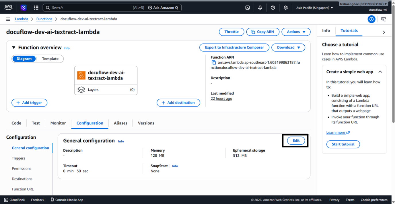Open Function URL in the configuration sidebar
This screenshot has width=395, height=204.
click(23, 189)
